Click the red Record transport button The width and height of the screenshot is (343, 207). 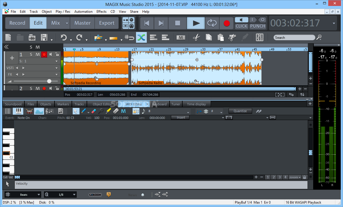pos(227,23)
